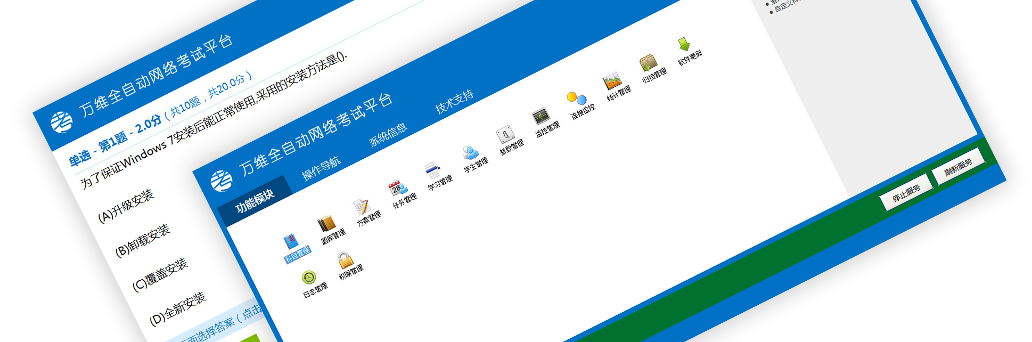Click the 方案管理 notepad icon
Image resolution: width=1032 pixels, height=342 pixels.
click(362, 206)
